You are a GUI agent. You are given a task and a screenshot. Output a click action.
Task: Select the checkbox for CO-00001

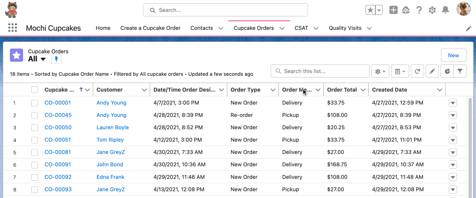[35, 103]
